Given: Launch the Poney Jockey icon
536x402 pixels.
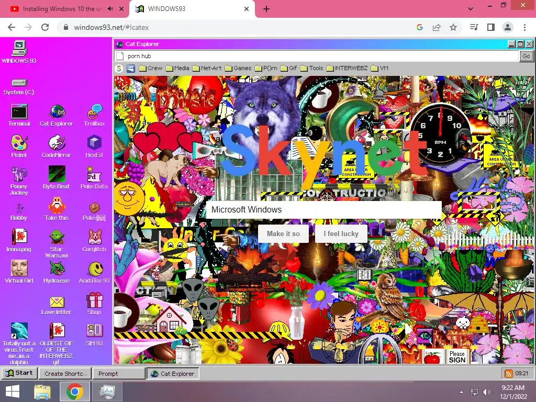Looking at the screenshot, I should coord(19,181).
